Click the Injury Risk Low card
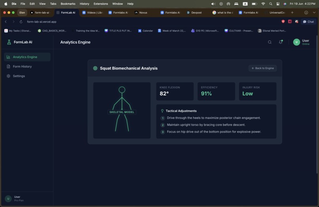 click(258, 91)
